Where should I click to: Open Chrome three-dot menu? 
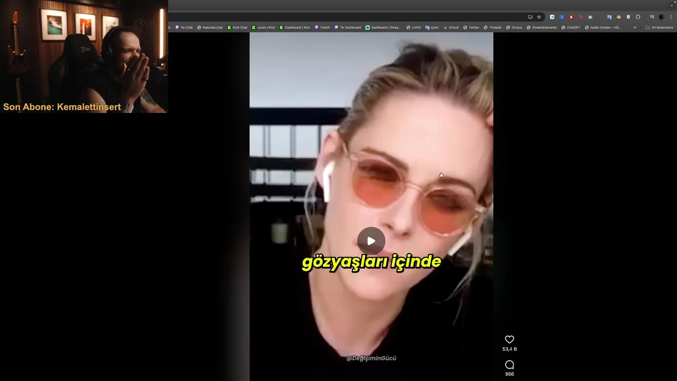click(671, 17)
